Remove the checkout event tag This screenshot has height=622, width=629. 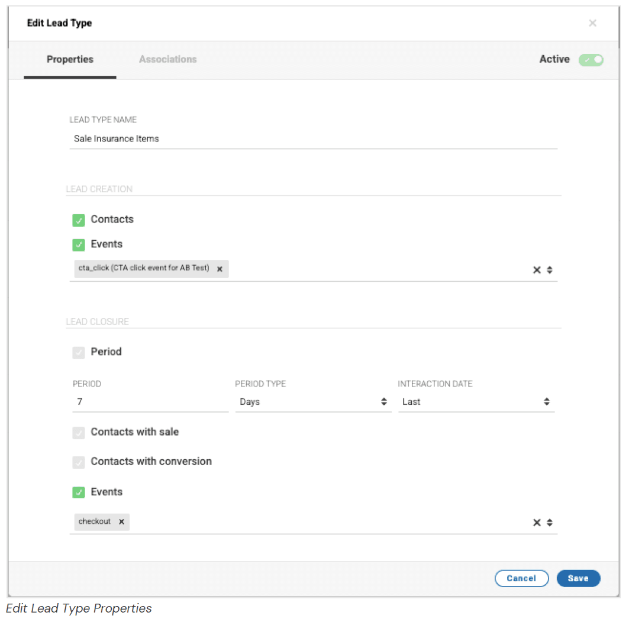click(x=121, y=522)
